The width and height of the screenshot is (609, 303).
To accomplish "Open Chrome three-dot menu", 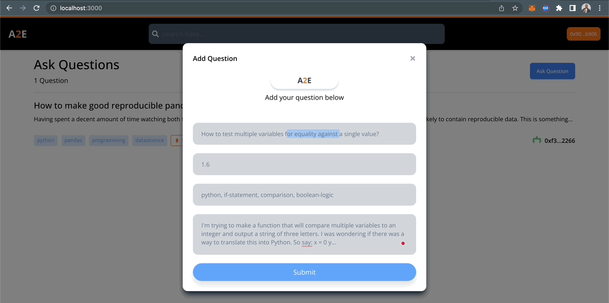I will (600, 8).
